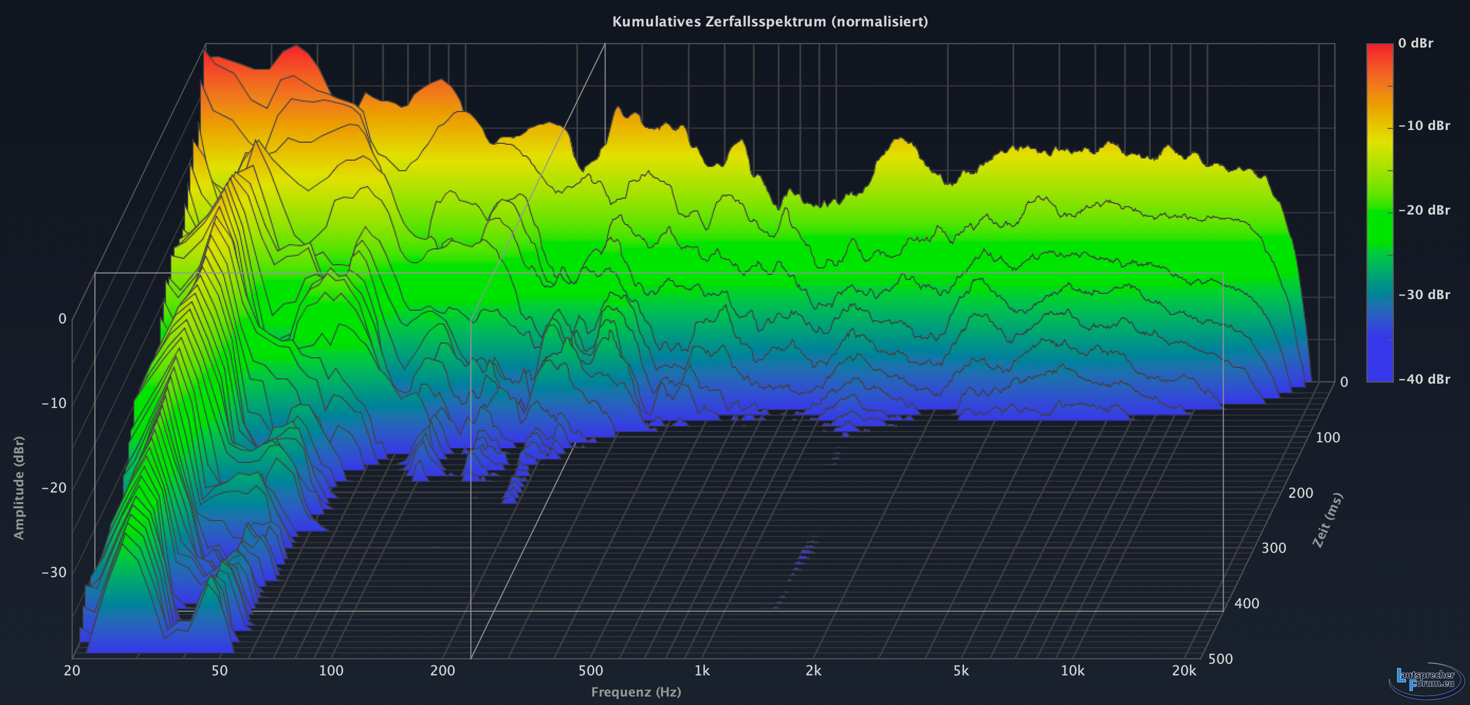Select the -30 dBr color legend label
Screen dimensions: 1470x705
1424,295
